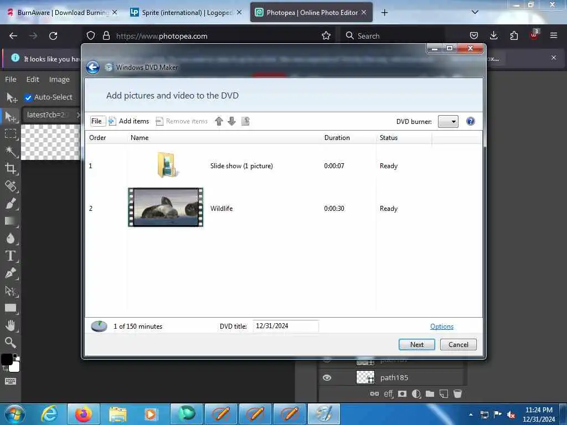Screen dimensions: 567x425
Task: Go back with the DVD Maker back arrow
Action: [x=93, y=67]
